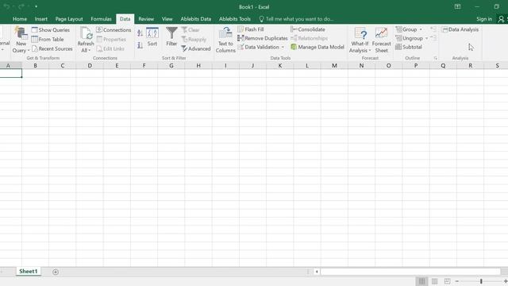Switch to Formulas tab
Image resolution: width=508 pixels, height=286 pixels.
[101, 19]
